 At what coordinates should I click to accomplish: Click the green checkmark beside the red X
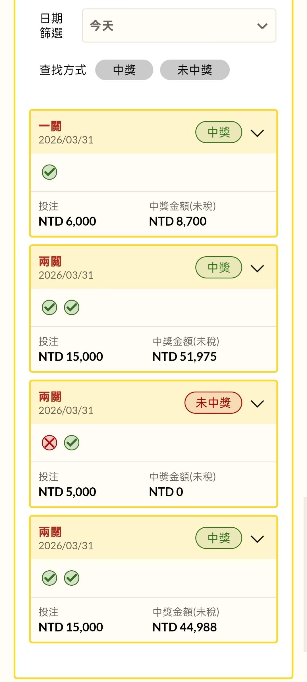[x=72, y=443]
